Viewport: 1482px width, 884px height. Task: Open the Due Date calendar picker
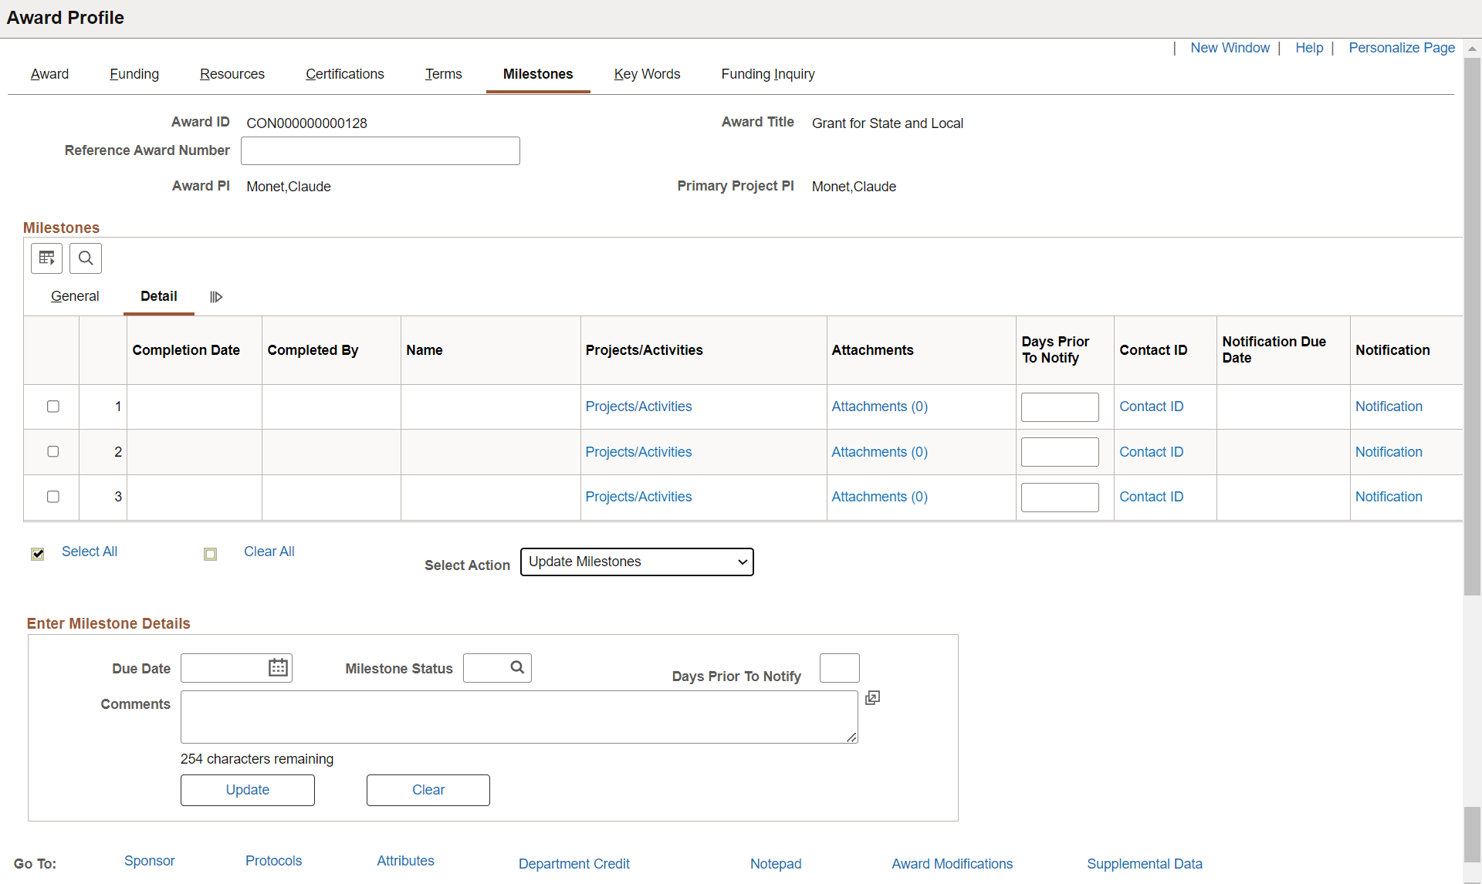coord(278,668)
